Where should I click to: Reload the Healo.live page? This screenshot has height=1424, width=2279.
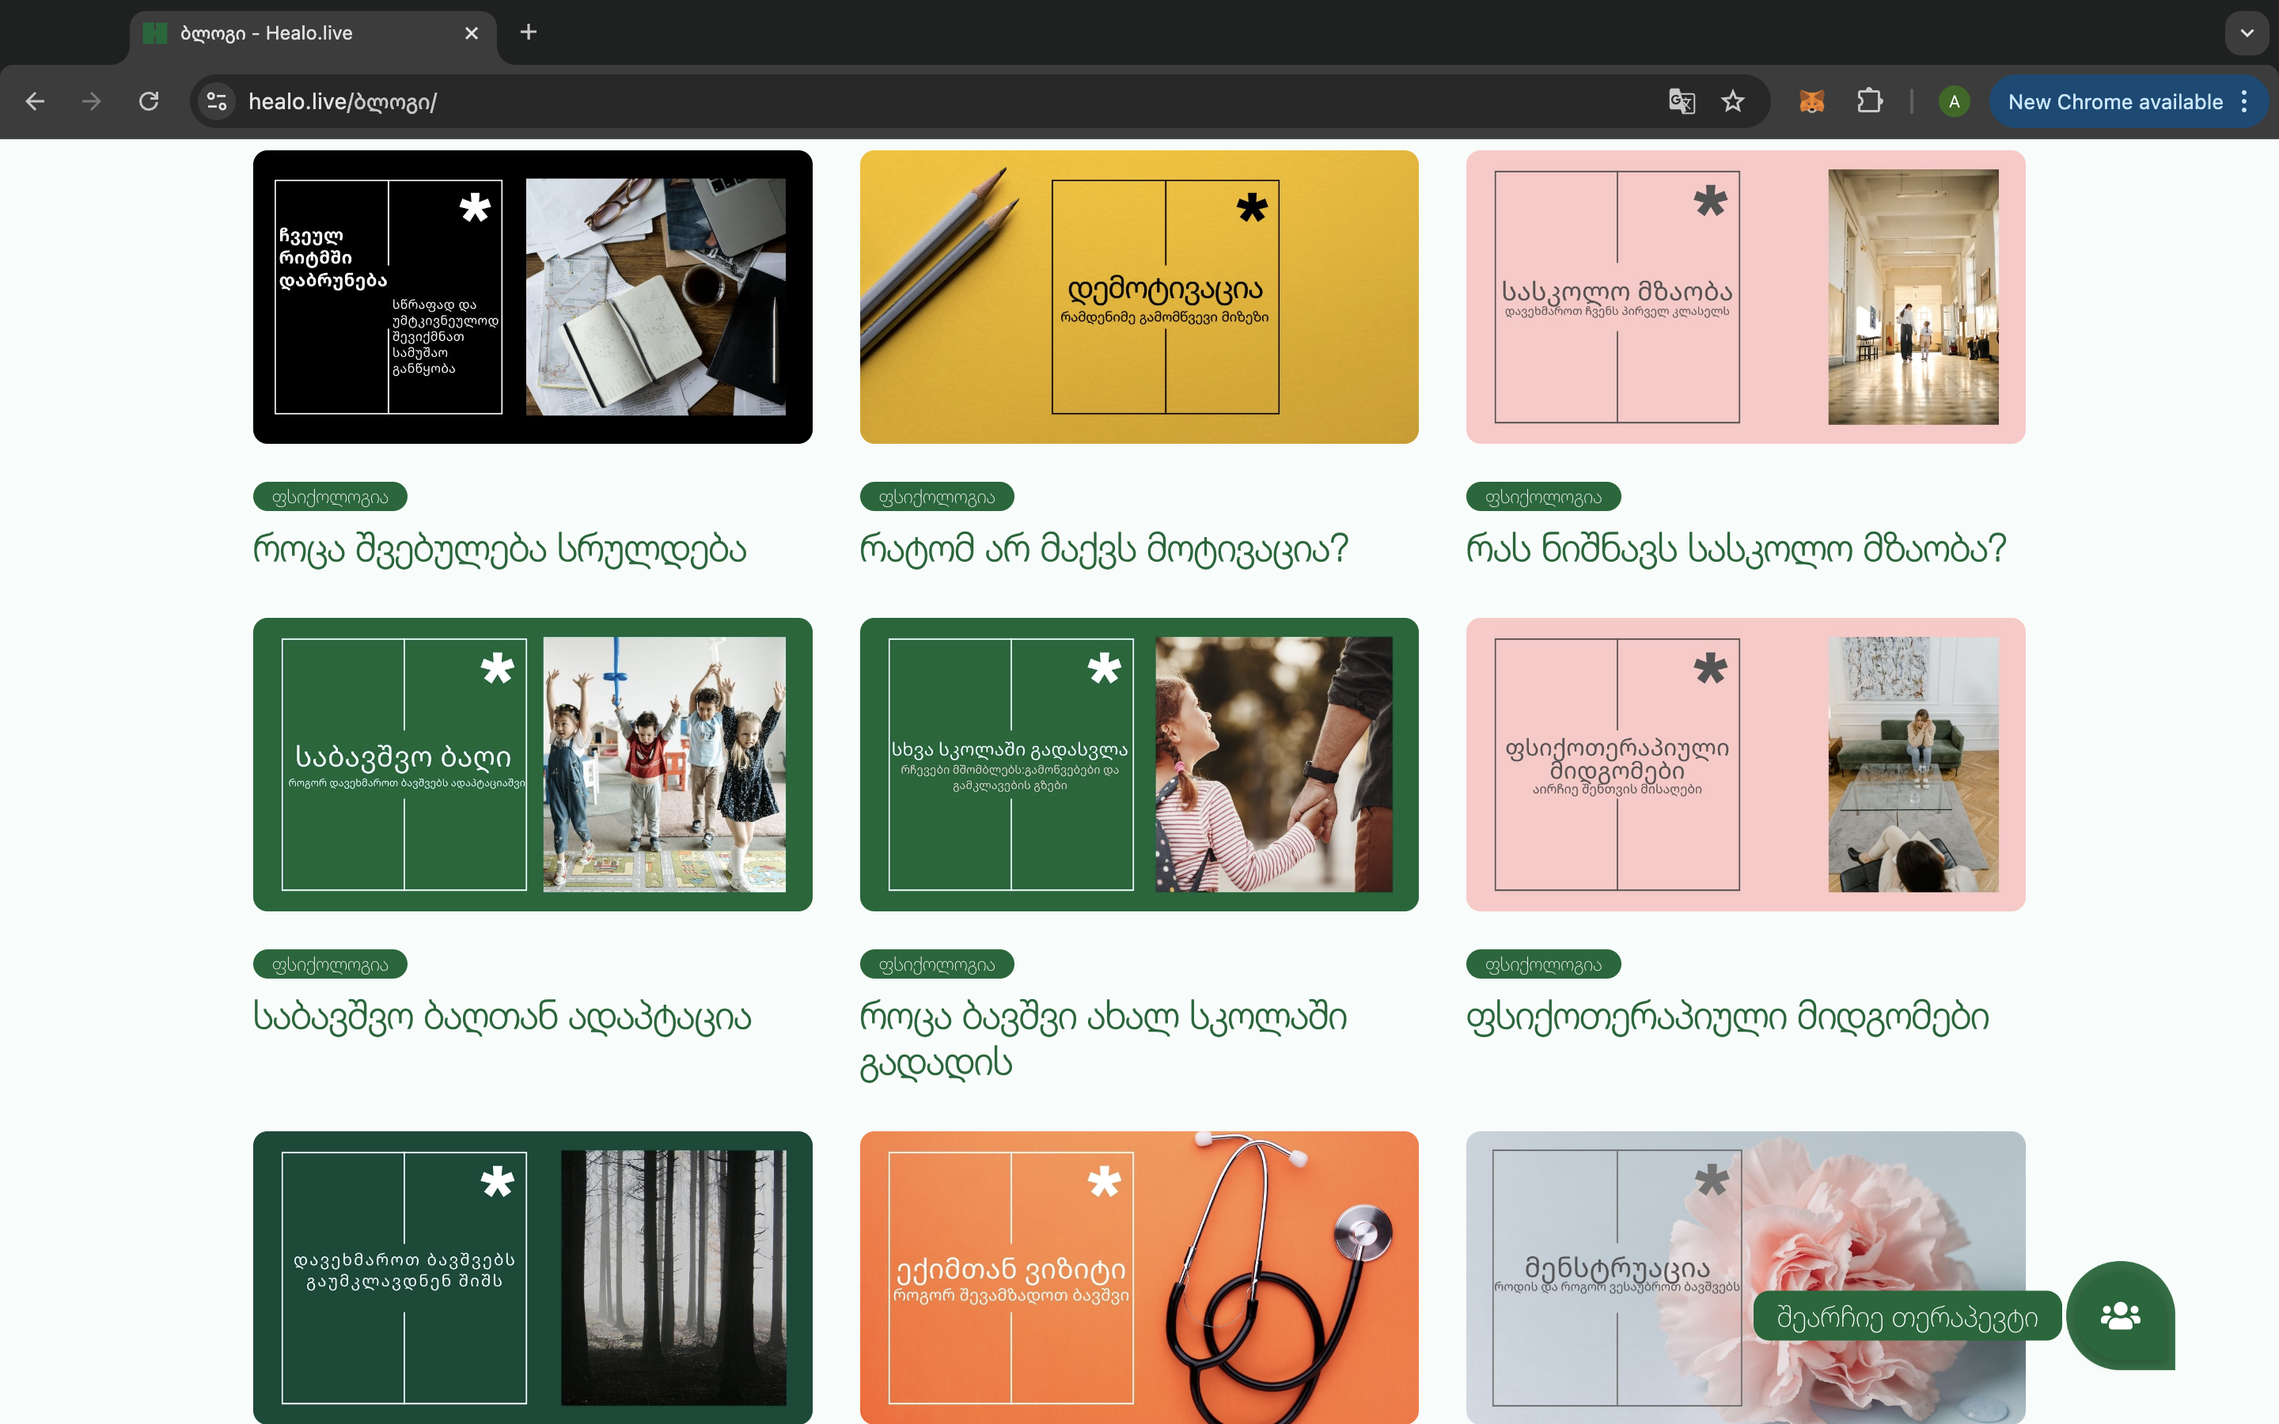pos(149,102)
